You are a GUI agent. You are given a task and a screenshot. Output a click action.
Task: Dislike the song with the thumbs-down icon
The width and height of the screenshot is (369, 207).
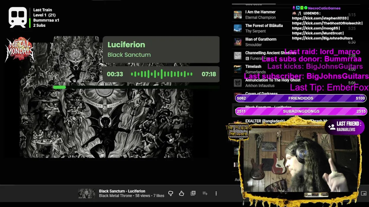[x=170, y=193]
